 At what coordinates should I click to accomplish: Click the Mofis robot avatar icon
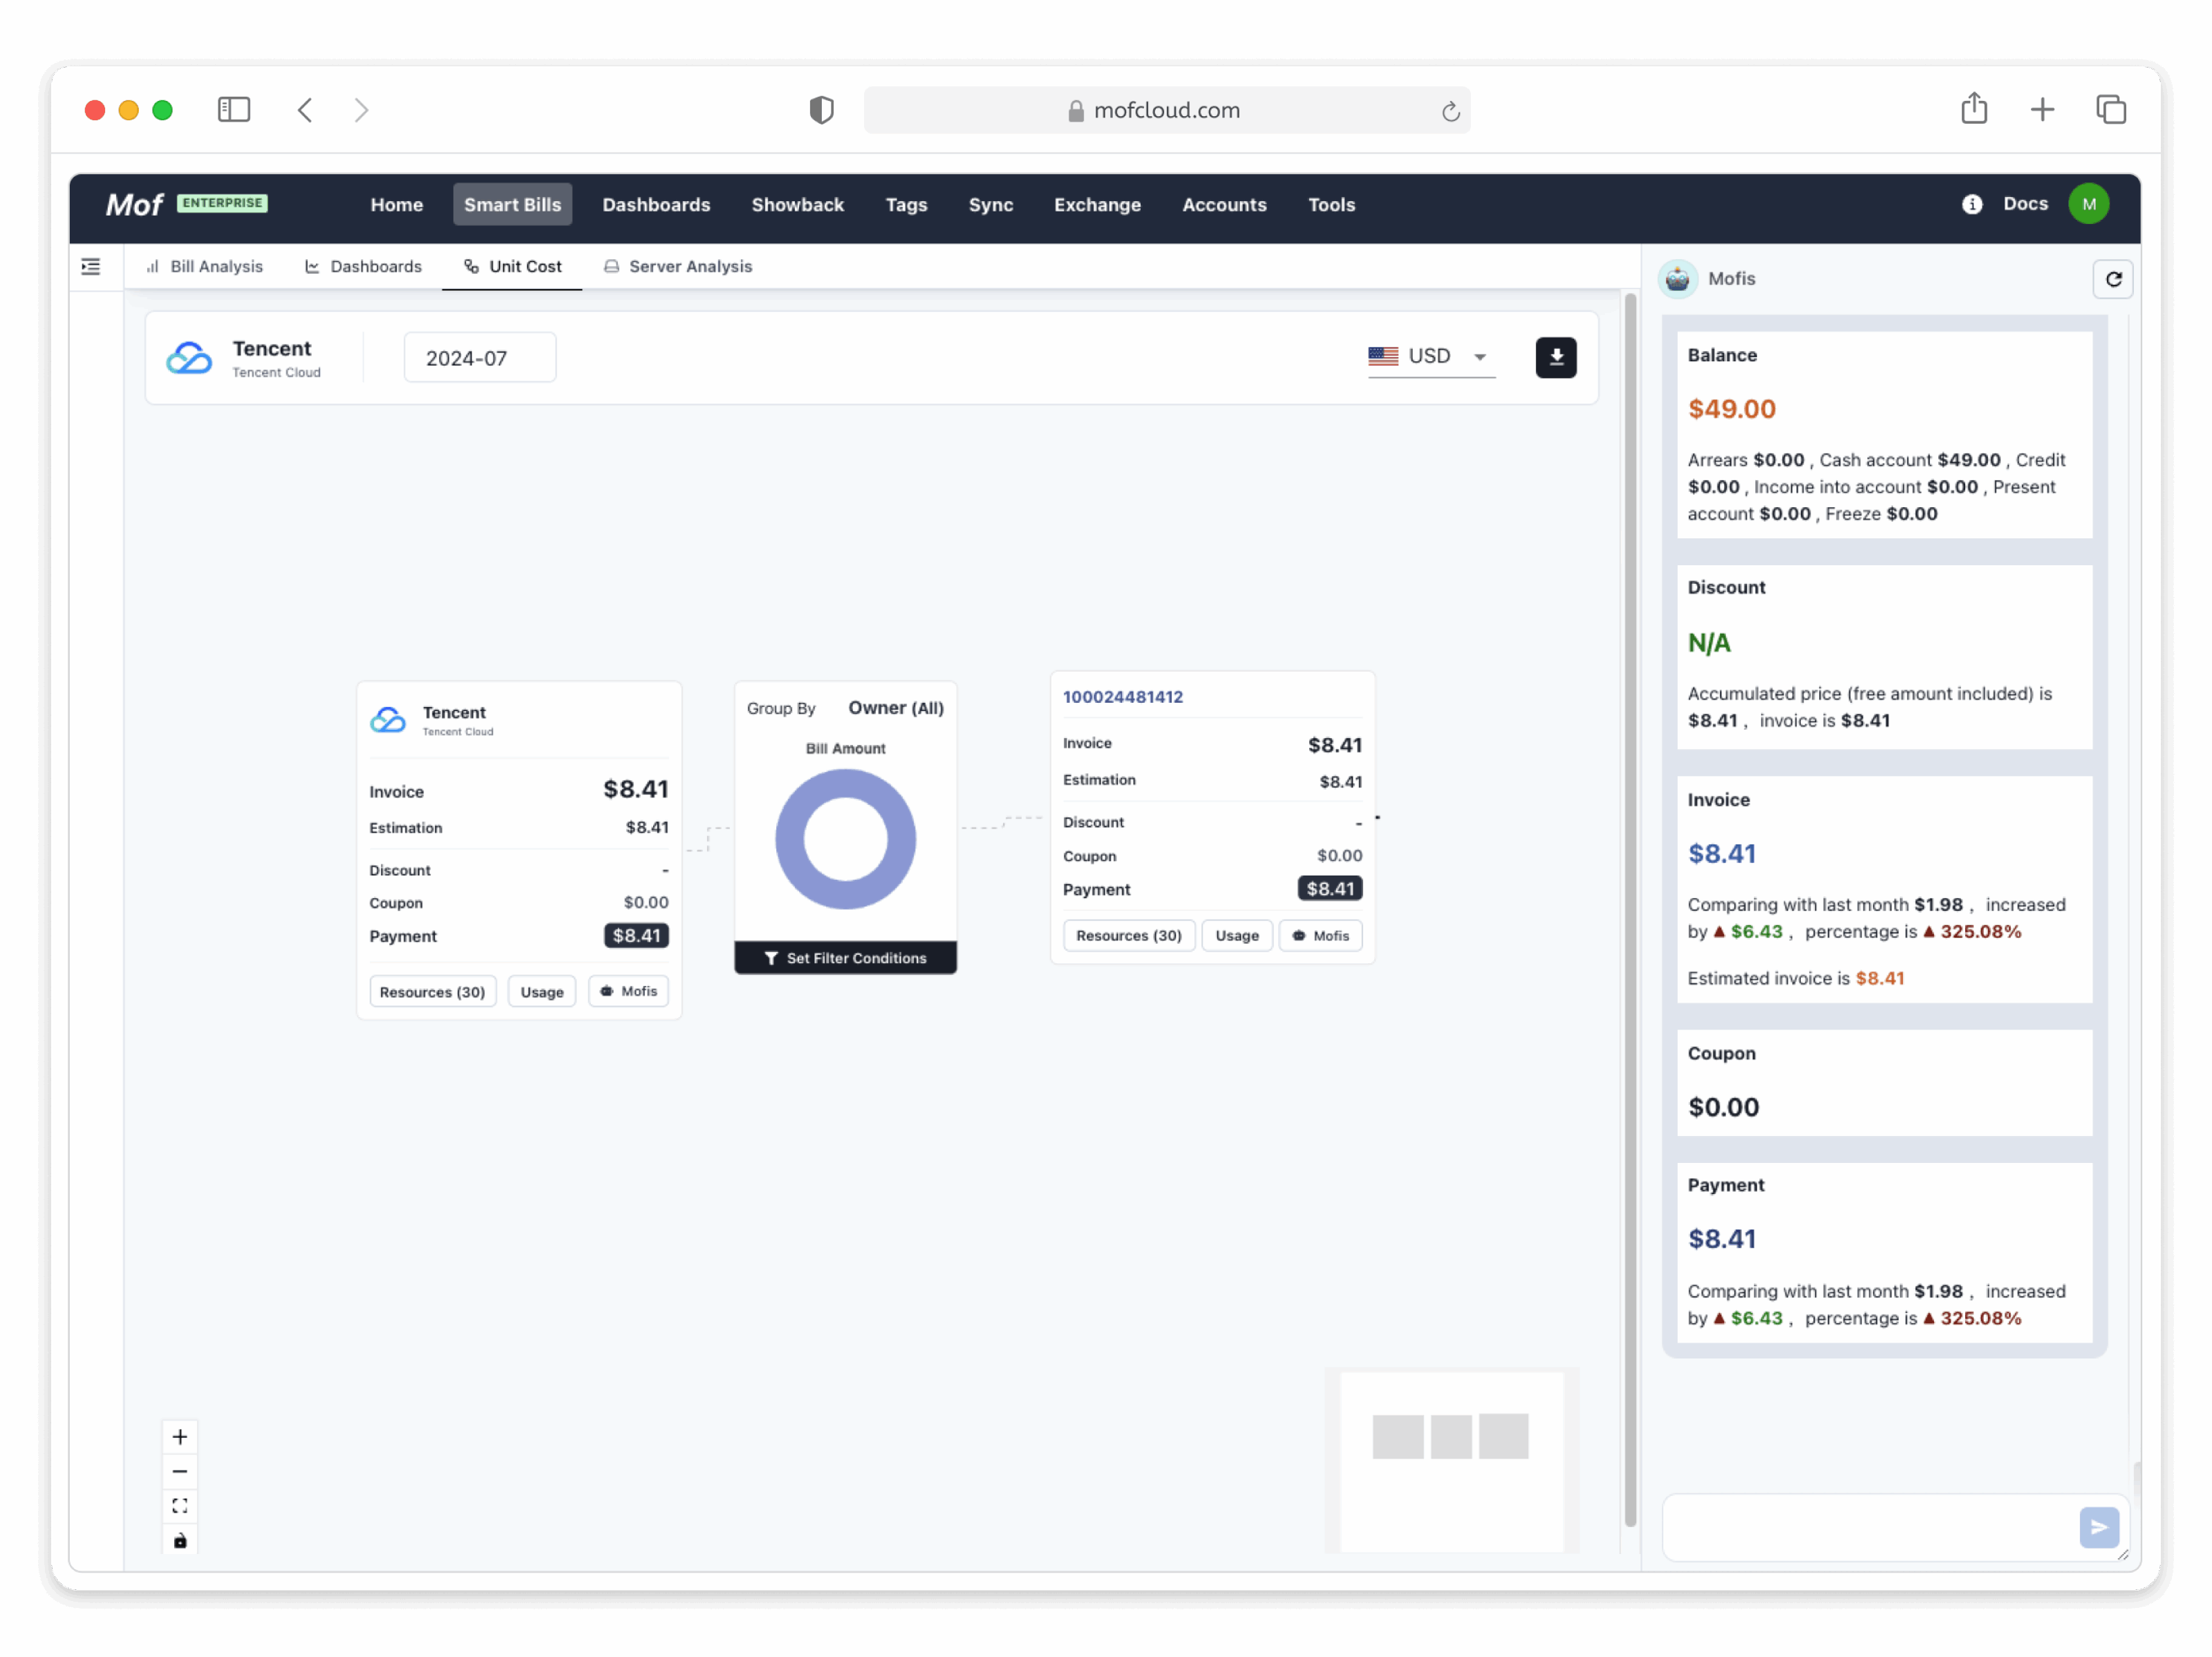tap(1677, 279)
